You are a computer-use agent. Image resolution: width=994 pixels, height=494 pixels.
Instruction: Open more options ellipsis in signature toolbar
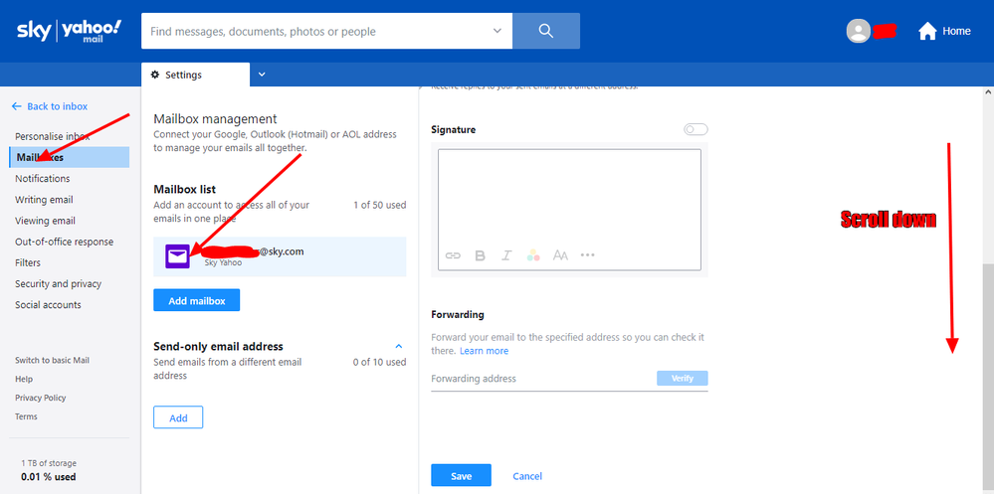587,255
